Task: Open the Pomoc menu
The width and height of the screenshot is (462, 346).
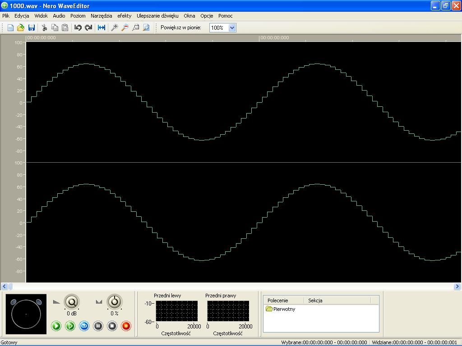Action: pyautogui.click(x=226, y=16)
